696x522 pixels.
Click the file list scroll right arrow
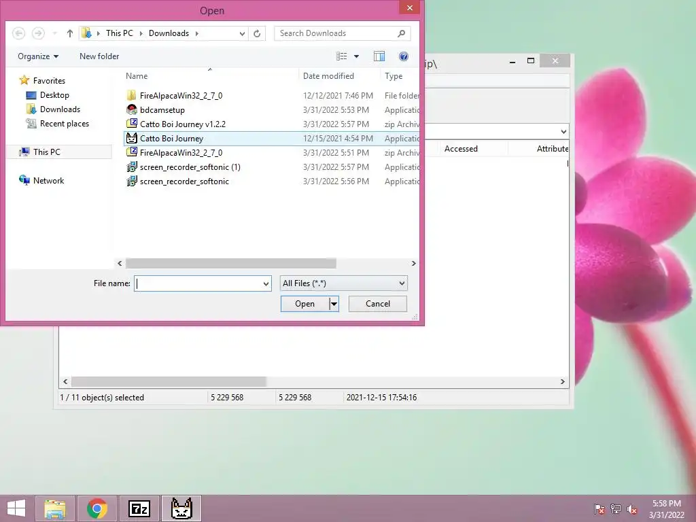[x=414, y=263]
